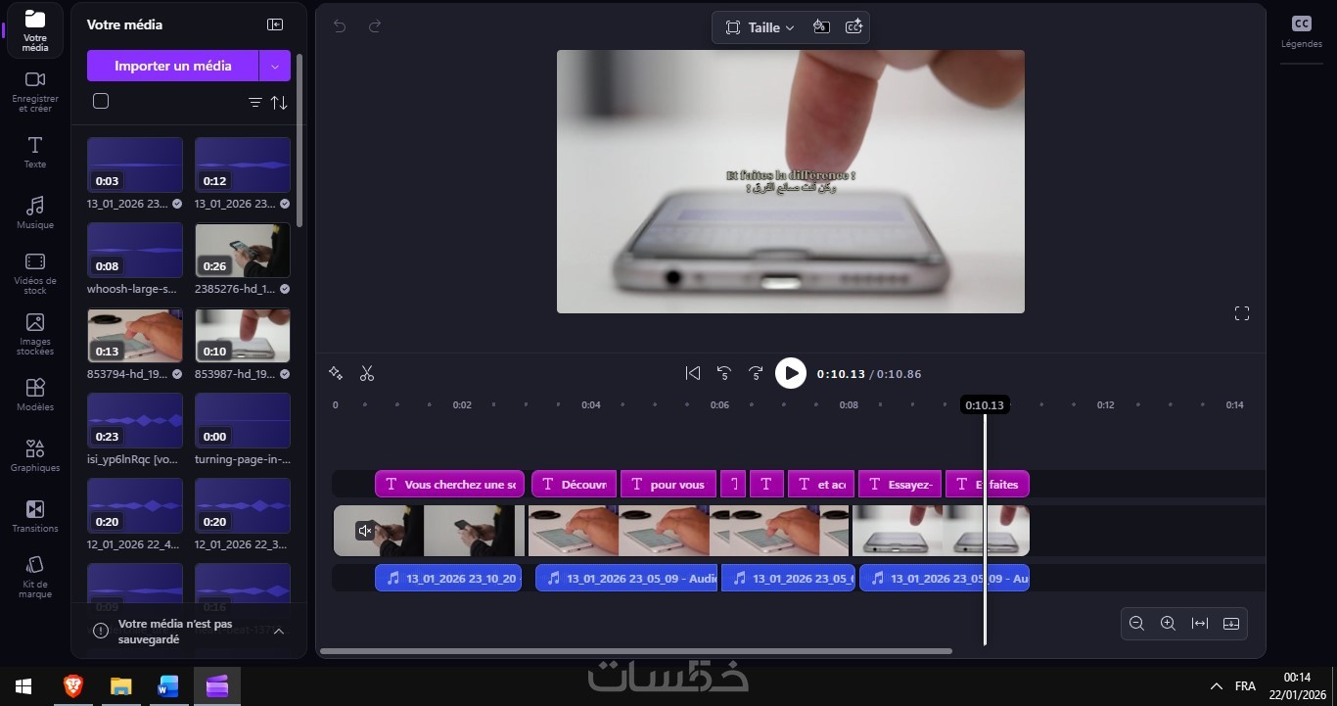Click Importer un média button

tap(173, 66)
